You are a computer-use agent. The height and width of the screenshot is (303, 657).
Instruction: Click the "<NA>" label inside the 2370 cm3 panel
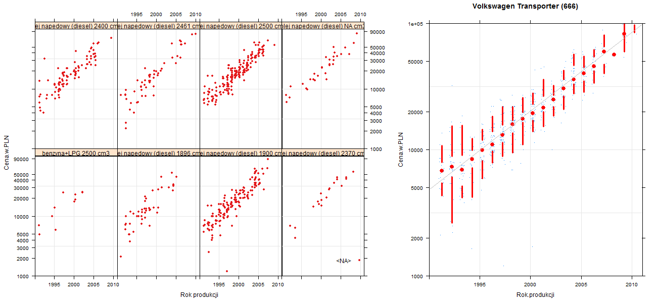tap(344, 261)
